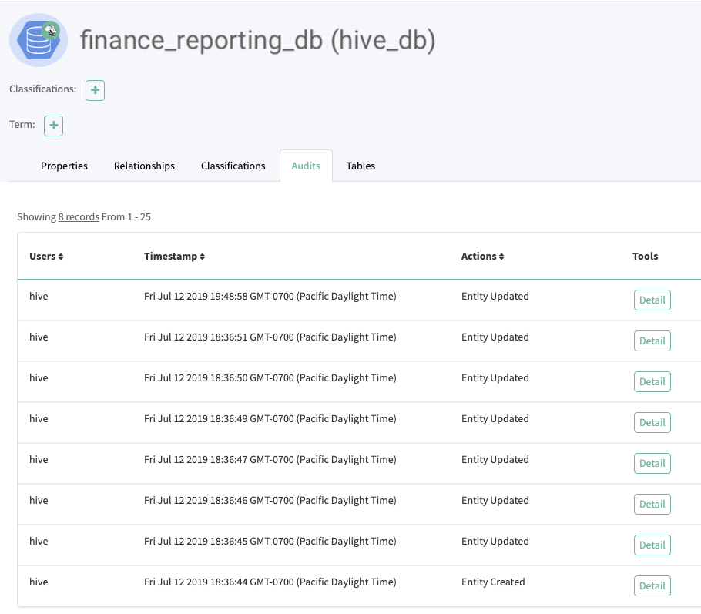Show Detail for the 18:36:45 update
This screenshot has width=701, height=614.
pyautogui.click(x=652, y=545)
